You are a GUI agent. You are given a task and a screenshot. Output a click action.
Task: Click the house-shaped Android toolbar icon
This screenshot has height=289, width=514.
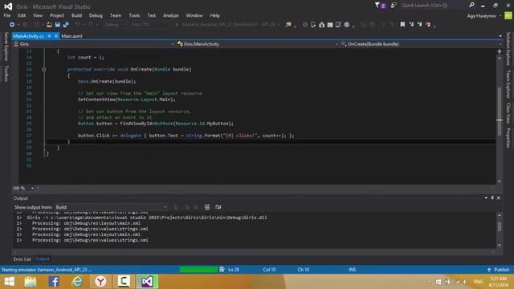pyautogui.click(x=321, y=25)
